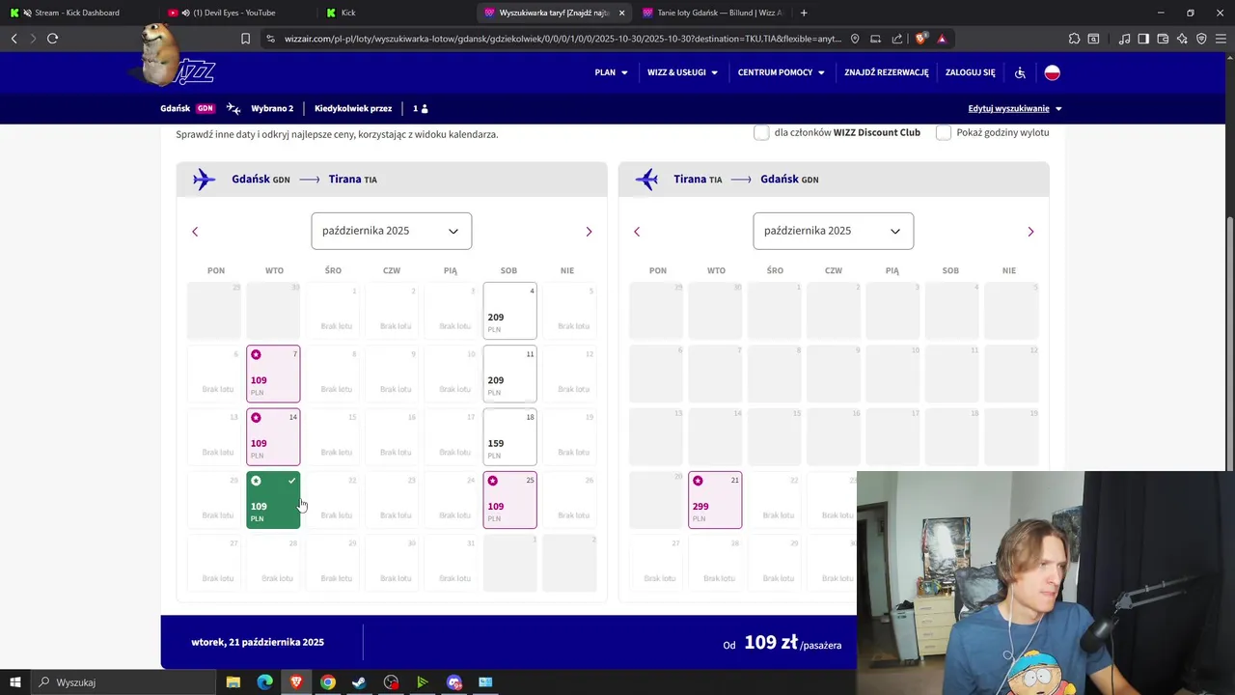The image size is (1235, 695).
Task: Click Wybrano 2 destinations text
Action: click(x=272, y=108)
